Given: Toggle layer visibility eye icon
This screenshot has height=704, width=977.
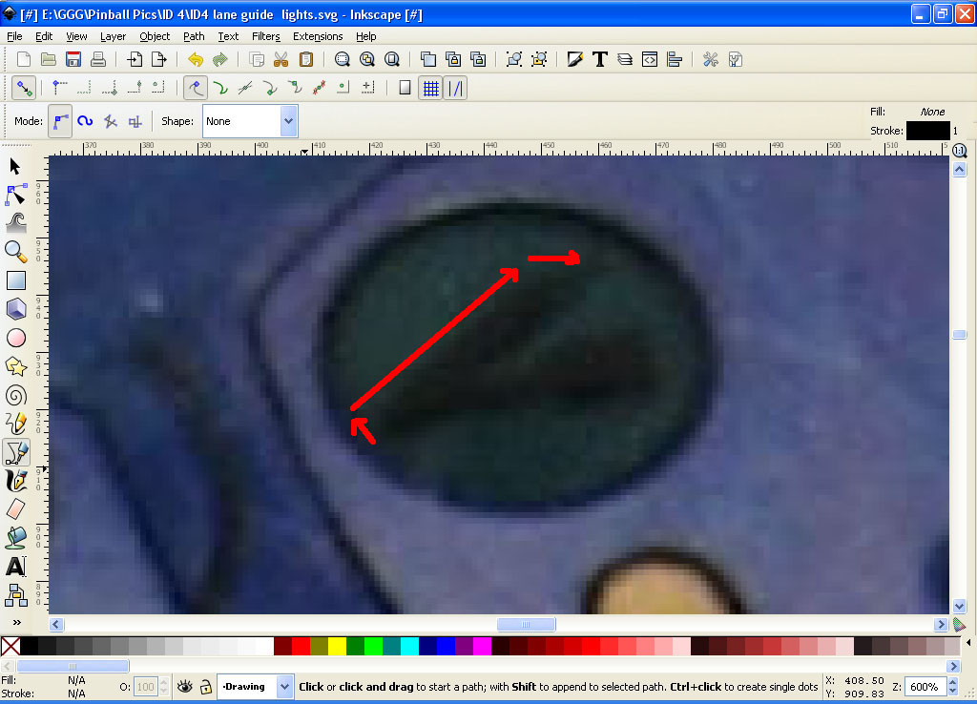Looking at the screenshot, I should [x=184, y=686].
